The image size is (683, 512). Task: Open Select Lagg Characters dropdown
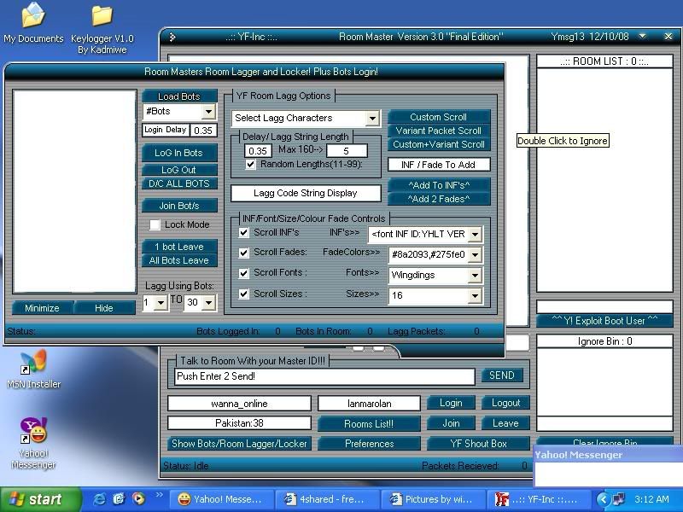pyautogui.click(x=372, y=119)
